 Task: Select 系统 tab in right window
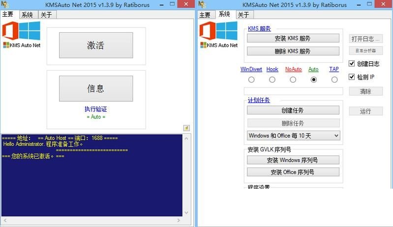click(224, 14)
